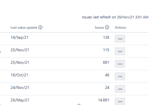154x105 pixels.
Task: Select the 48 issues count
Action: coord(107,75)
